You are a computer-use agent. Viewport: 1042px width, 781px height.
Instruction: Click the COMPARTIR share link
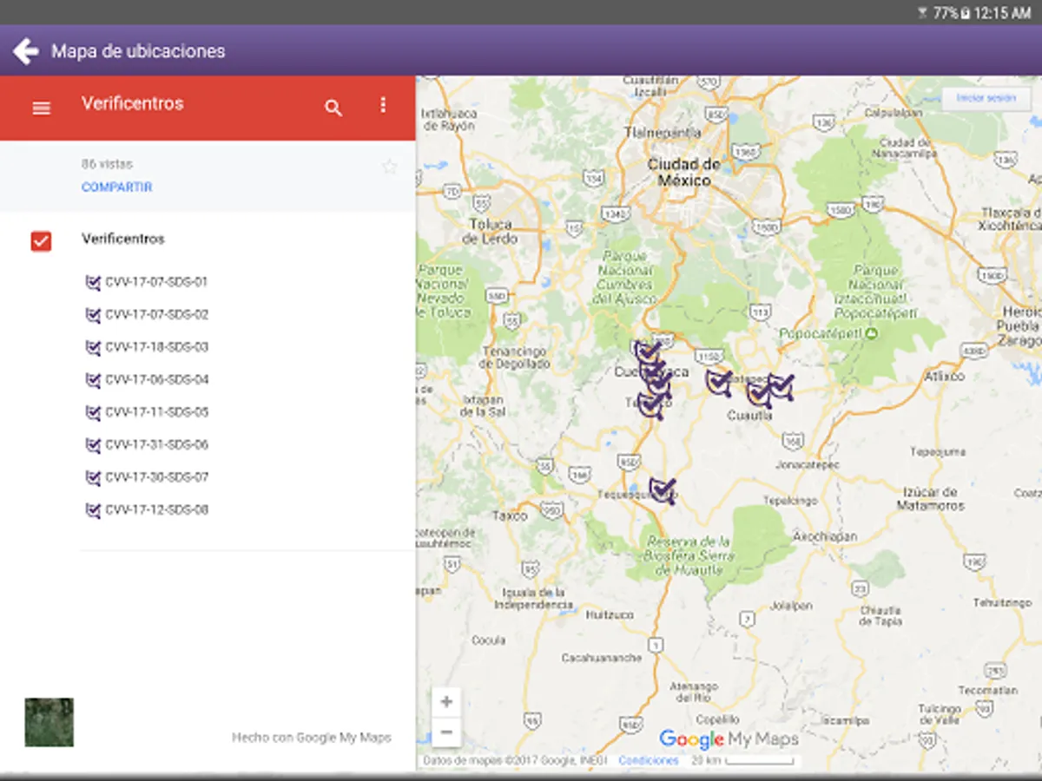pos(117,187)
